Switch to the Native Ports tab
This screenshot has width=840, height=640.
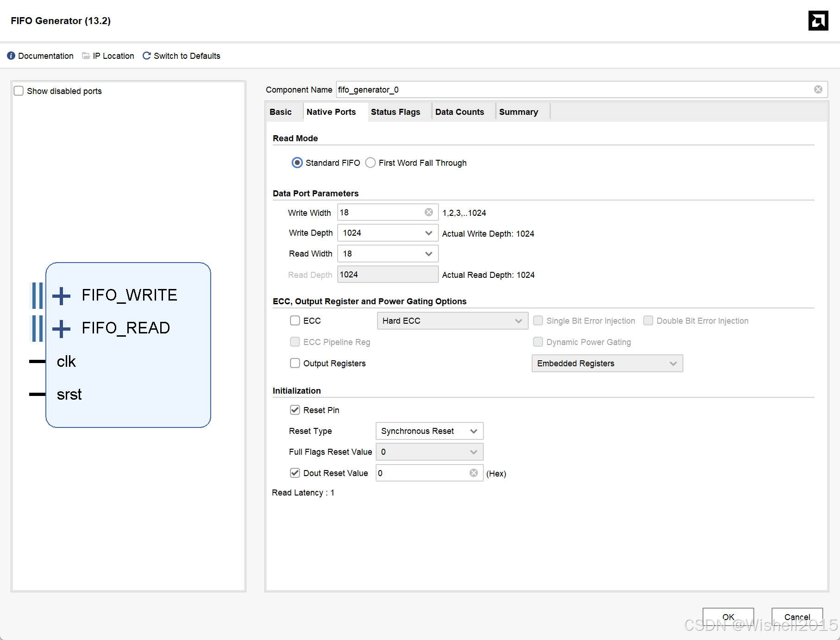click(331, 112)
